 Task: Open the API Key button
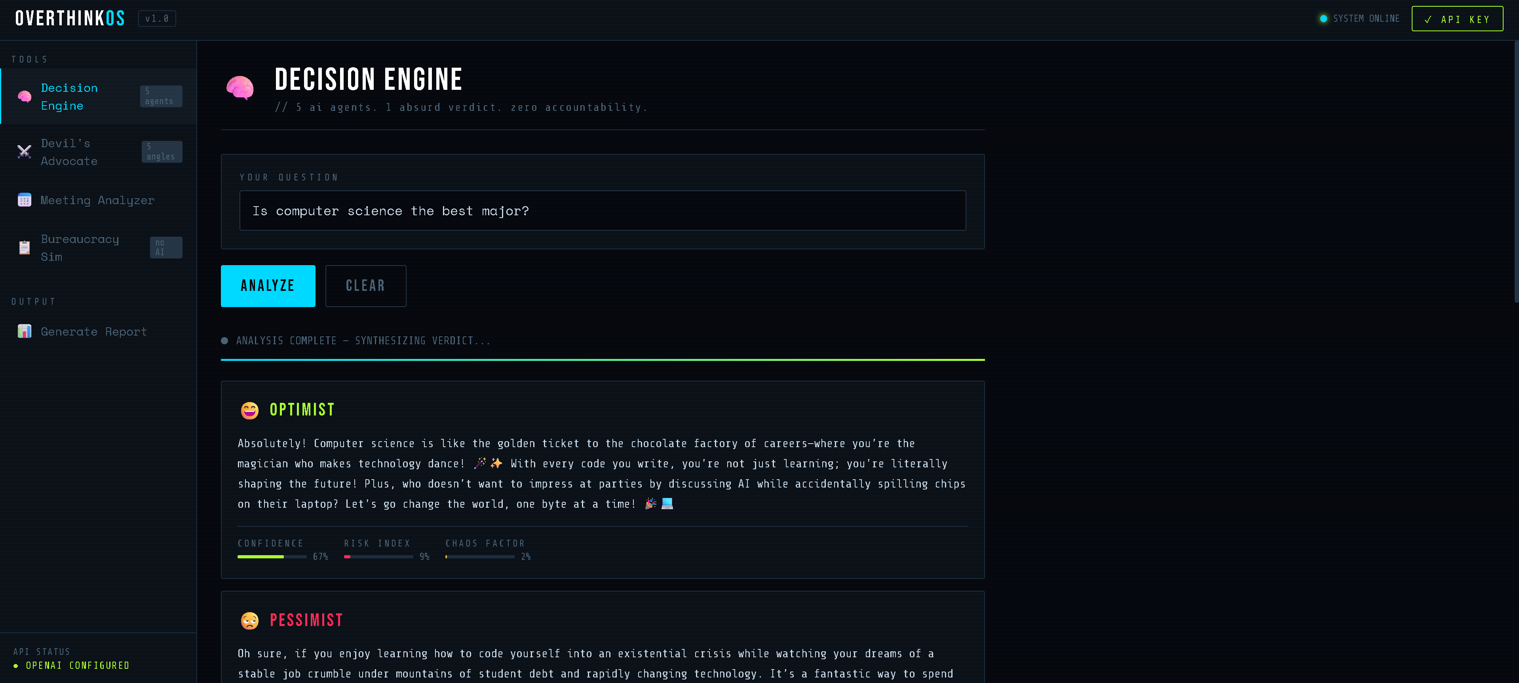1457,19
